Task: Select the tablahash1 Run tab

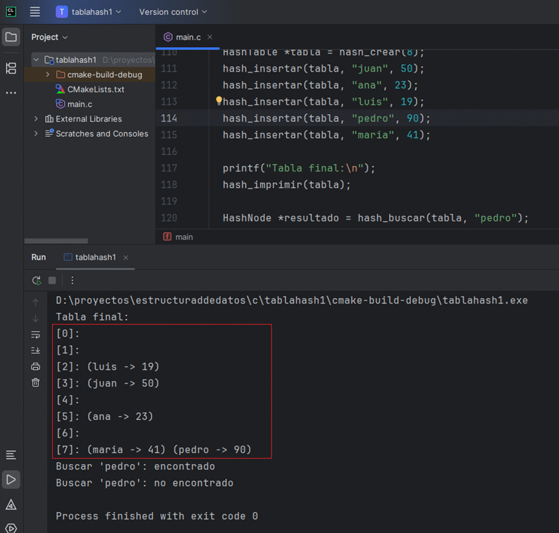Action: (x=95, y=258)
